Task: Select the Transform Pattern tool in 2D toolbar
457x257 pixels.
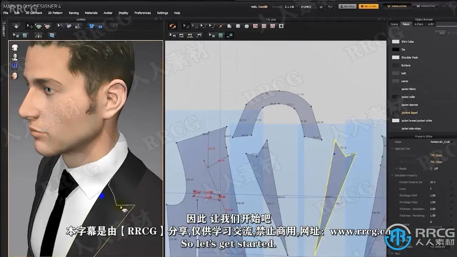Action: click(186, 26)
